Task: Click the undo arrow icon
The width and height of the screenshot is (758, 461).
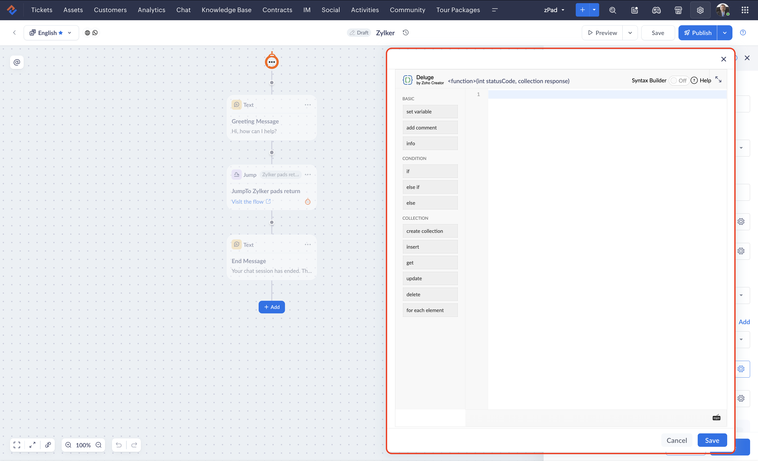Action: (x=119, y=445)
